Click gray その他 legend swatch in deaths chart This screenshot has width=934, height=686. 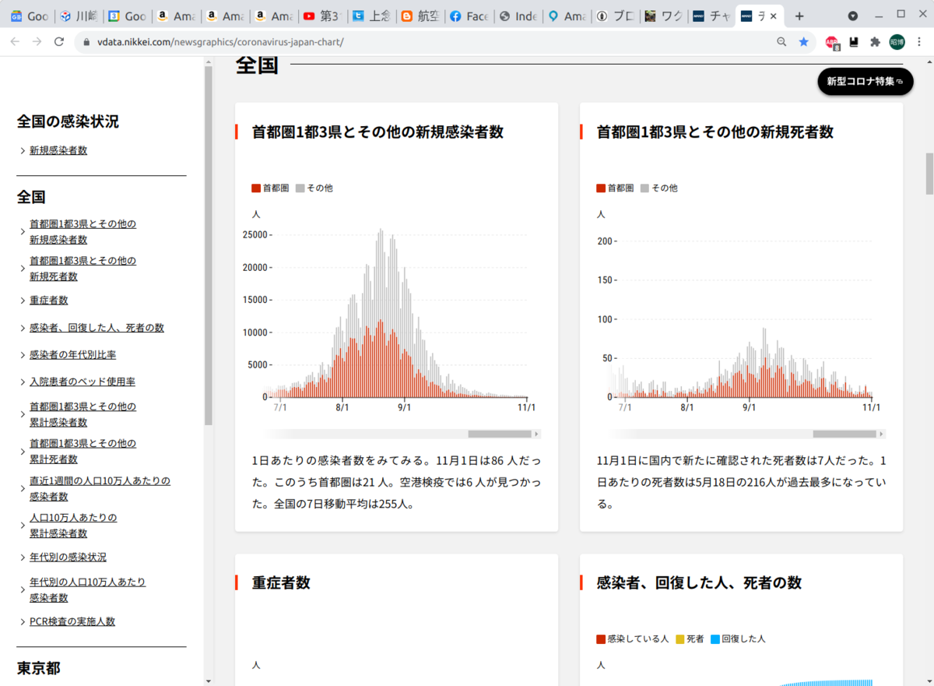[x=644, y=188]
